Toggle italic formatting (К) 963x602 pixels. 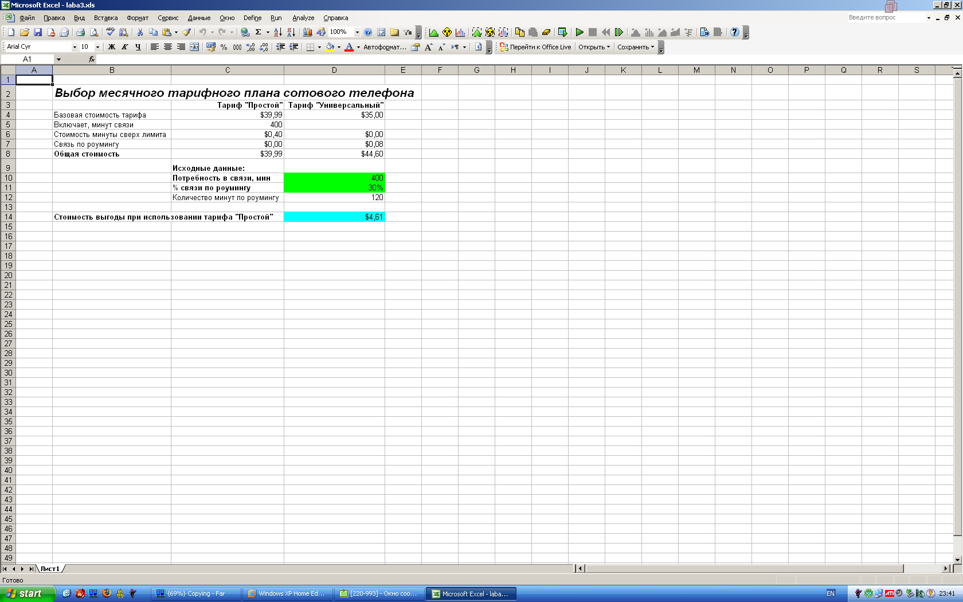coord(125,48)
